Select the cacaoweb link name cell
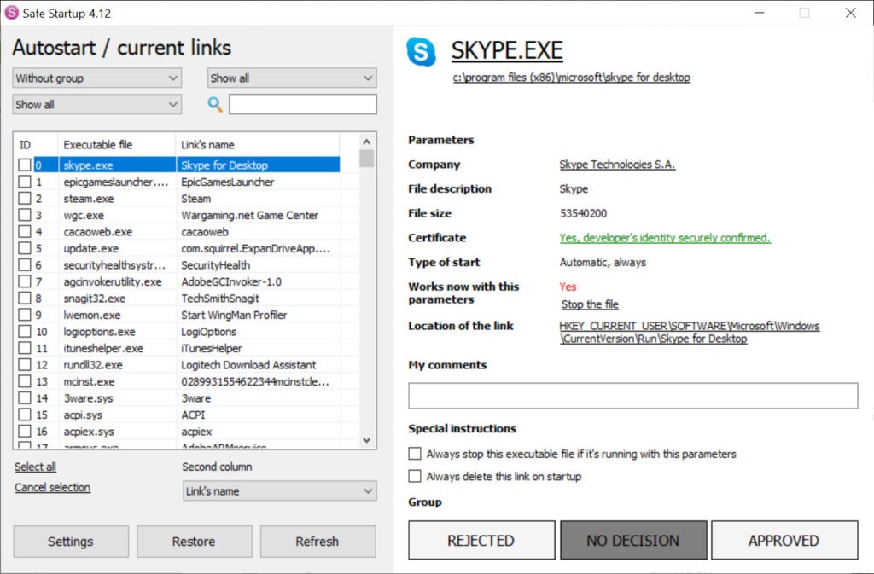Screen dimensions: 874x574 point(205,232)
